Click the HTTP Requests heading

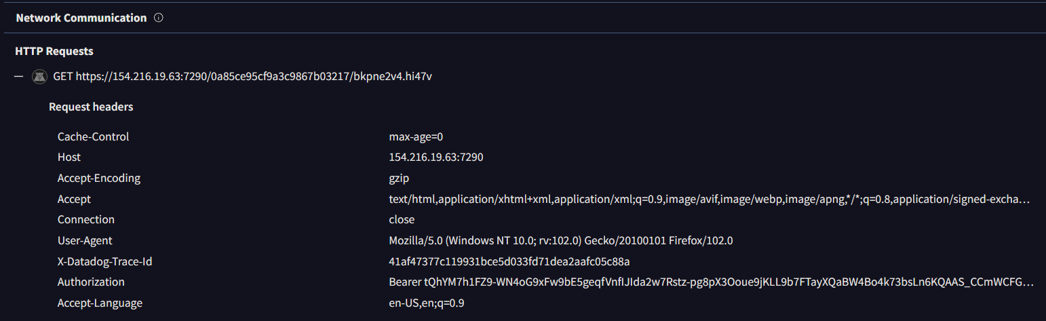(x=54, y=52)
